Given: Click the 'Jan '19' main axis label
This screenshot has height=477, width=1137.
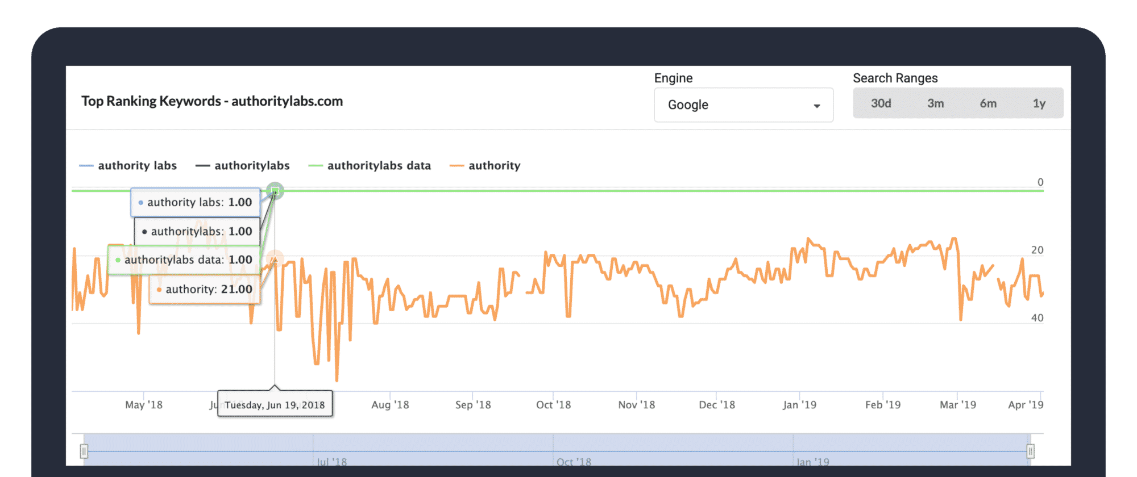Looking at the screenshot, I should coord(799,405).
